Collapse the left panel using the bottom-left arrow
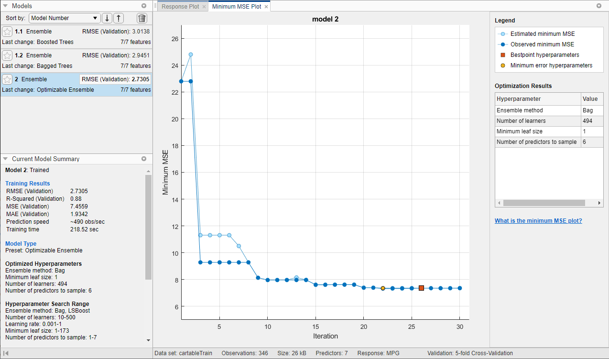Viewport: 609px width, 359px height. click(6, 353)
